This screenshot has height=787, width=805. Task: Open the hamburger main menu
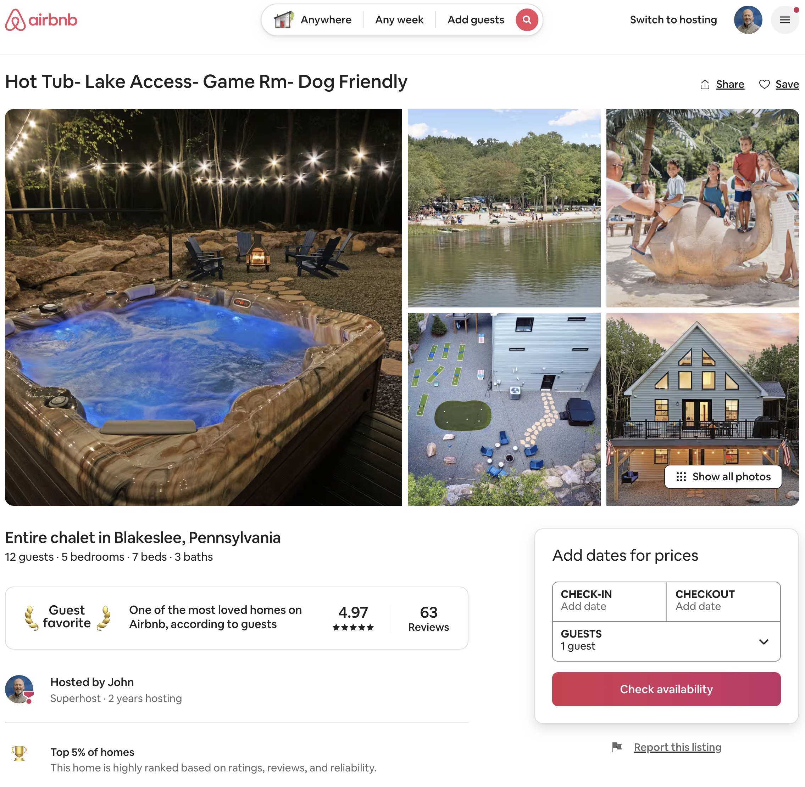[x=785, y=20]
